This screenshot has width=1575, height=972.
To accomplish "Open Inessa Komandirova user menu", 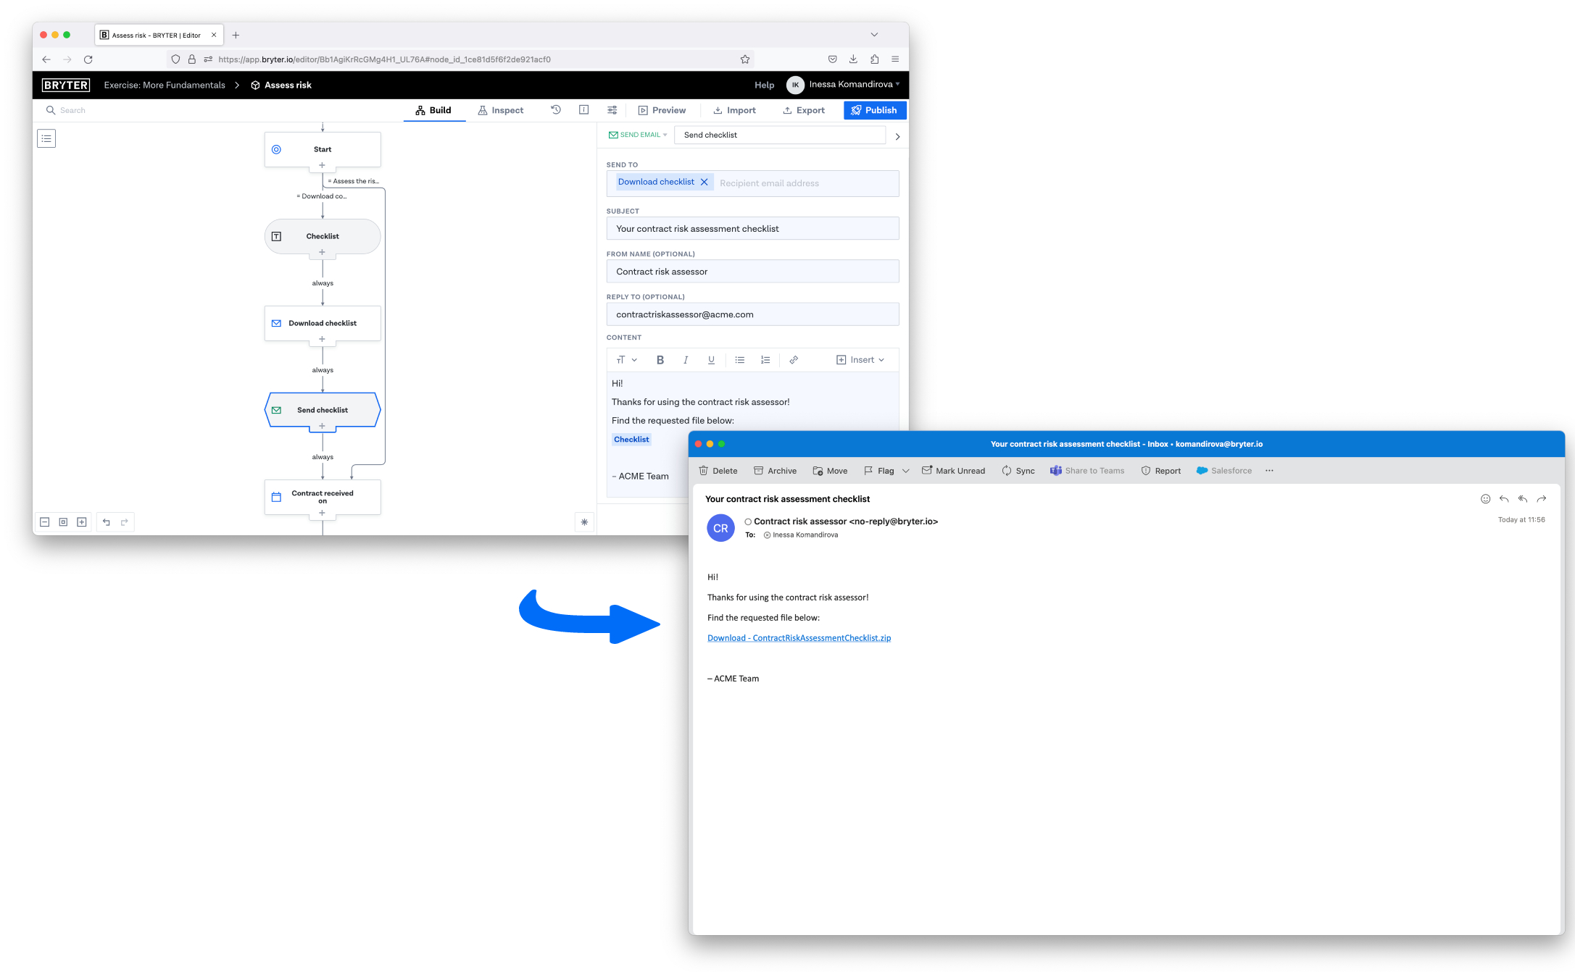I will tap(843, 85).
